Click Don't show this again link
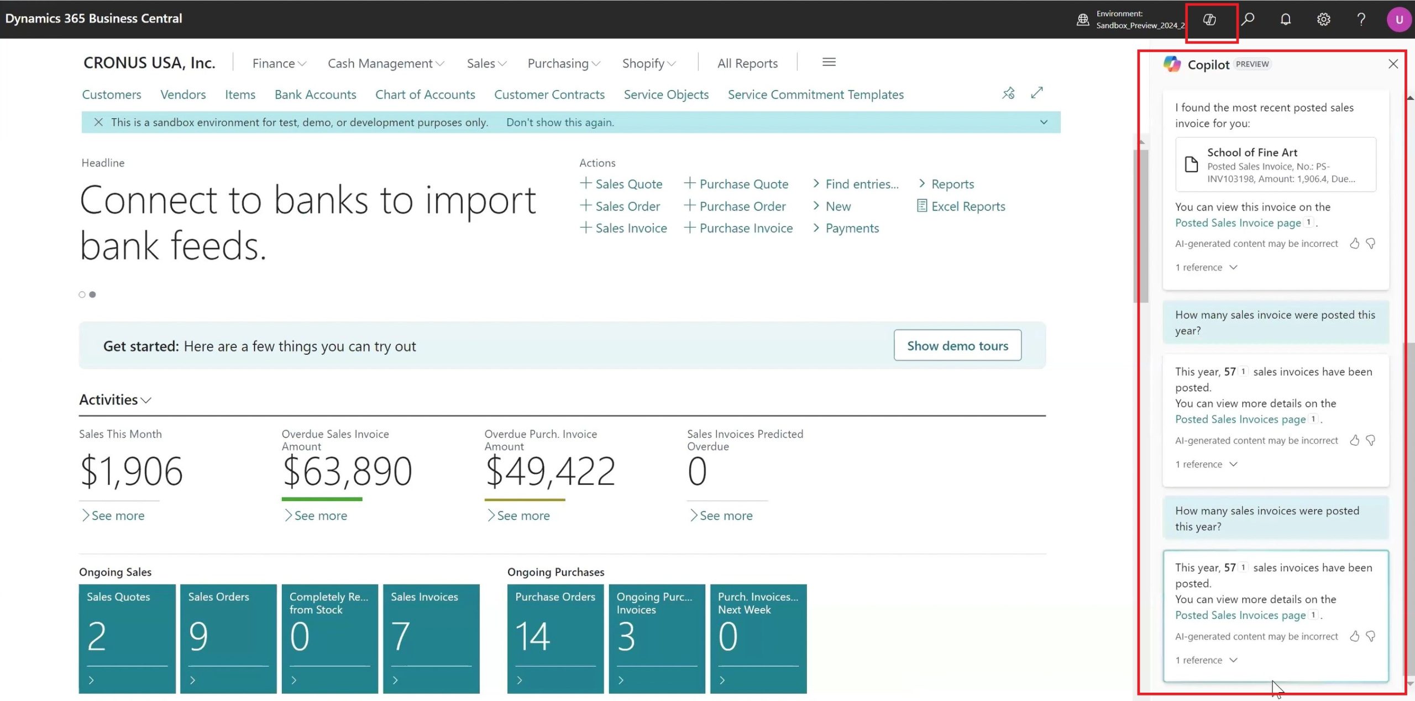Screen dimensions: 1415x701 pyautogui.click(x=560, y=122)
